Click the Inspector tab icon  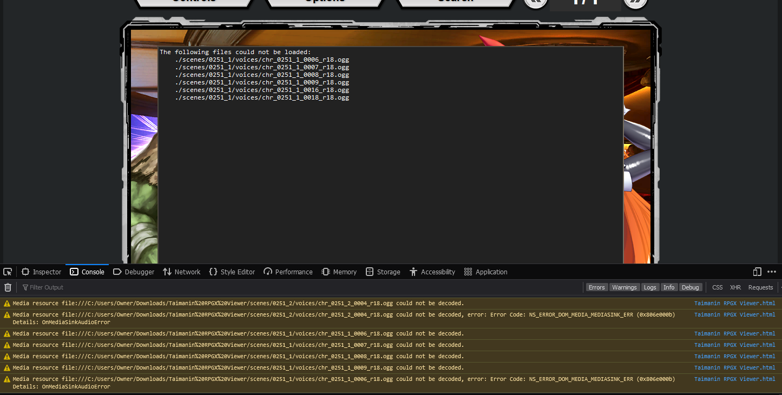coord(25,272)
